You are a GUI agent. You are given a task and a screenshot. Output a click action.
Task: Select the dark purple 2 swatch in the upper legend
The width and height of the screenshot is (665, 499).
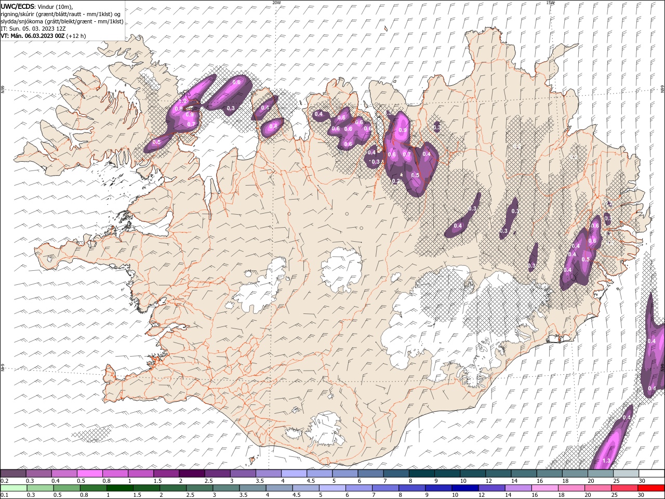click(x=191, y=474)
